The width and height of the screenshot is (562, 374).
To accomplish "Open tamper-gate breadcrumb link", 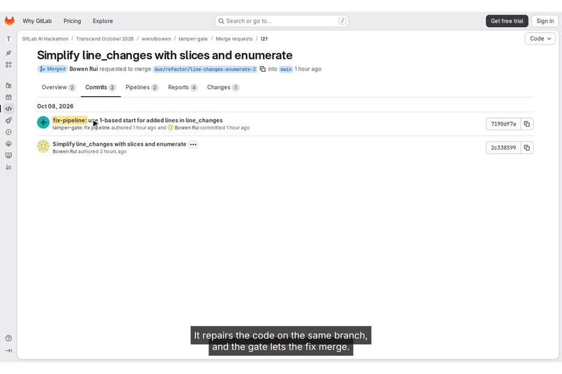I will pyautogui.click(x=193, y=38).
